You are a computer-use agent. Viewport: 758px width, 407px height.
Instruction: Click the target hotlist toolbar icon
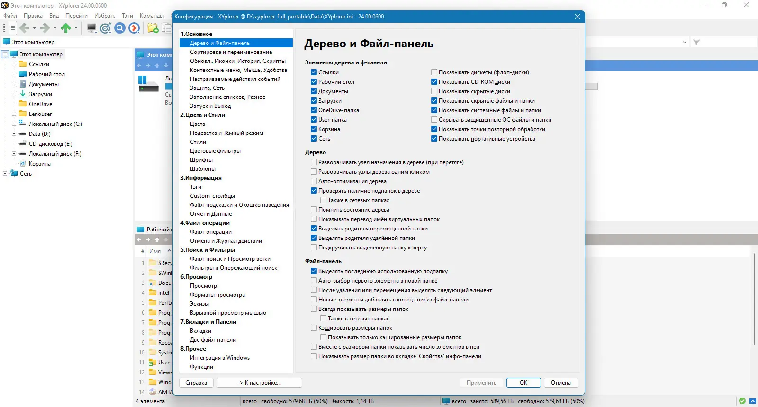click(x=106, y=28)
